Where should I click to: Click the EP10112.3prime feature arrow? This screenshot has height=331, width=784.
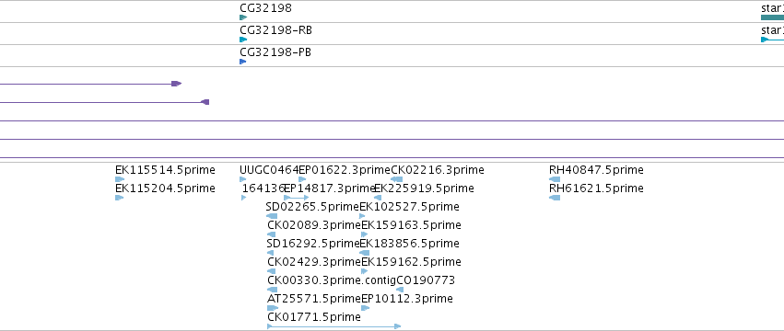pyautogui.click(x=366, y=308)
